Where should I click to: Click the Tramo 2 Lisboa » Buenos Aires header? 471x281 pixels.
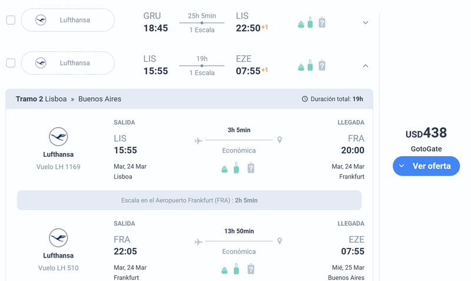(x=68, y=99)
